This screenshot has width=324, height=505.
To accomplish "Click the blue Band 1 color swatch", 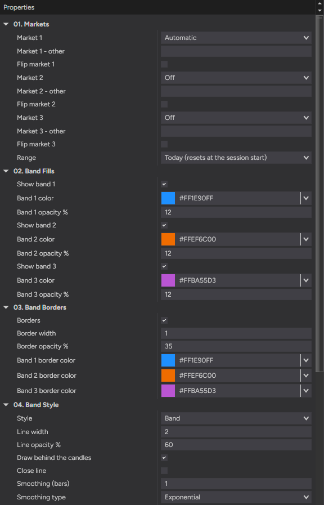I will point(168,198).
